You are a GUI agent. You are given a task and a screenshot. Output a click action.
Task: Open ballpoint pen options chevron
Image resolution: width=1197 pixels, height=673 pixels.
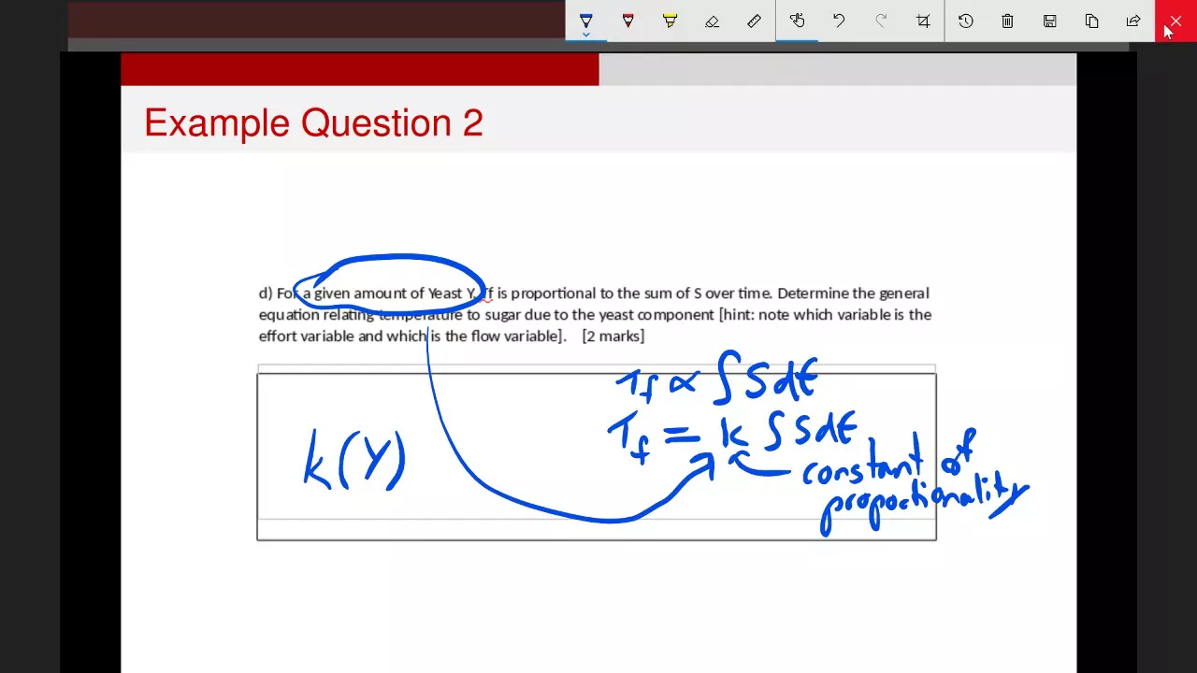click(x=586, y=35)
